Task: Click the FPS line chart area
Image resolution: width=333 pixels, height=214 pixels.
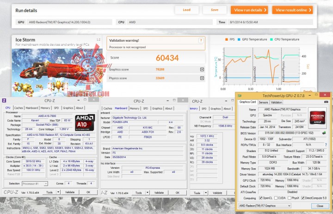Action: click(x=262, y=66)
